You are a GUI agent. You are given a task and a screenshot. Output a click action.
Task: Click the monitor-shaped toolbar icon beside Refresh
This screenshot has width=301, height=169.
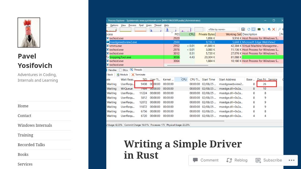[x=253, y=29]
